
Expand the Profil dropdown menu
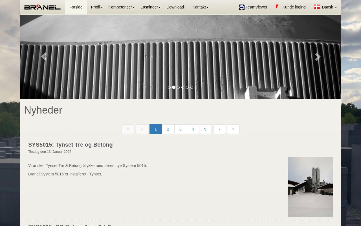pos(96,7)
